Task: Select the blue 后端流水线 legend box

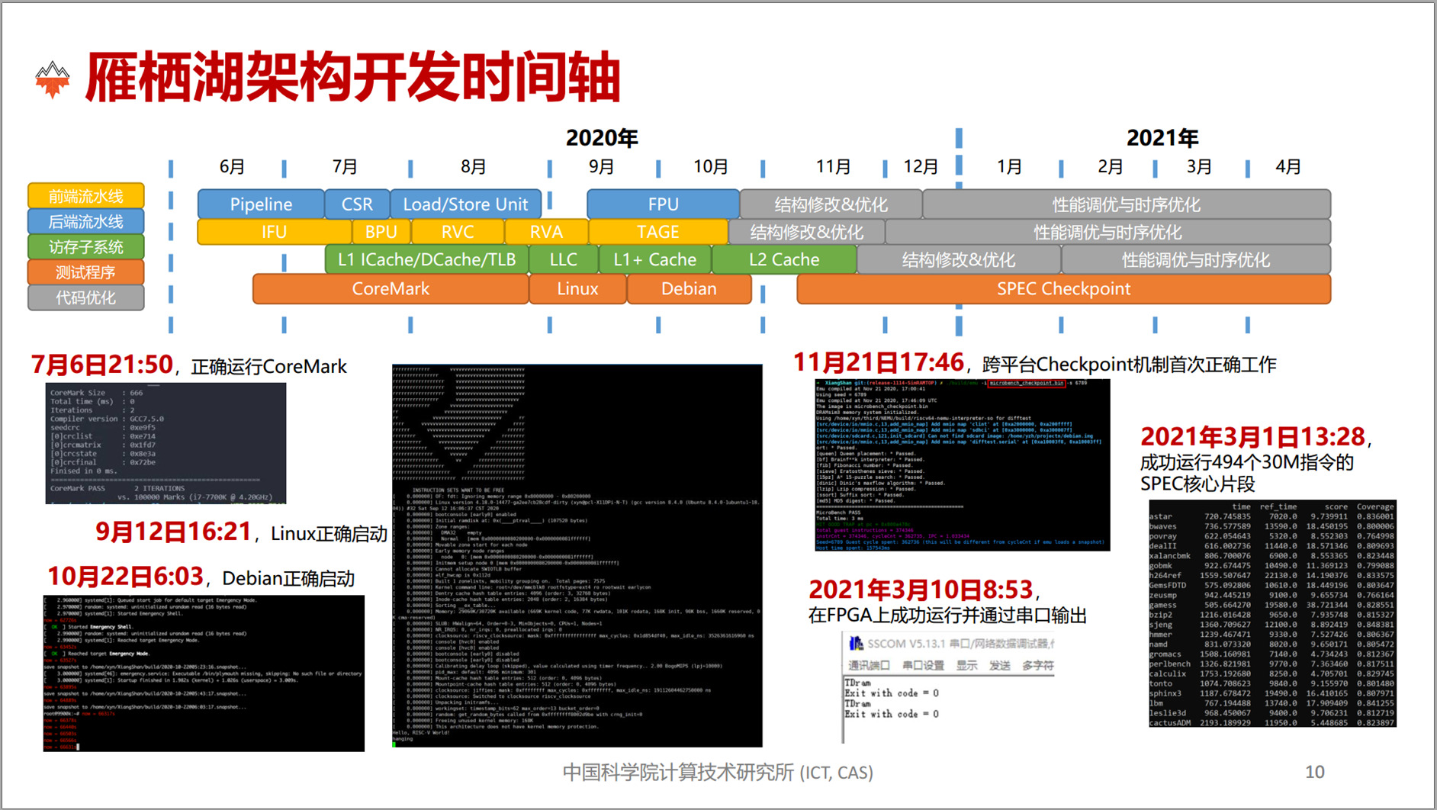Action: 86,222
